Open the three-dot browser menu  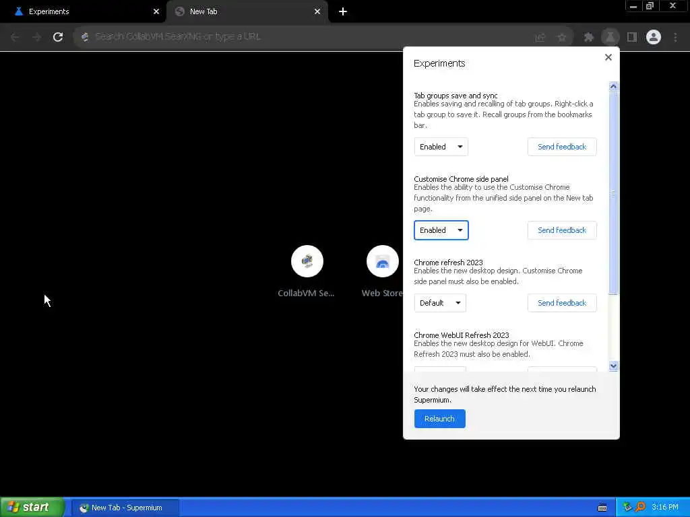pos(675,38)
